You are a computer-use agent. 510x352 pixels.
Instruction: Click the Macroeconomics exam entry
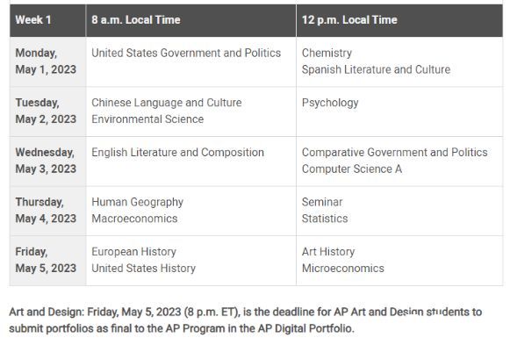tap(134, 219)
